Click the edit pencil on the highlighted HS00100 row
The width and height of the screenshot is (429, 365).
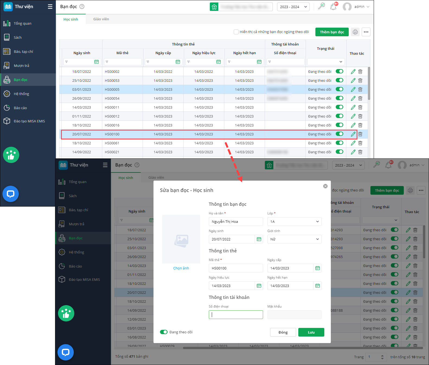pos(353,134)
